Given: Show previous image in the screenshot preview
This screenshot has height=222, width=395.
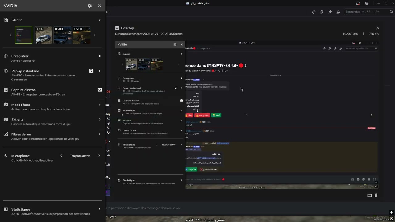Looking at the screenshot, I should pyautogui.click(x=122, y=115).
